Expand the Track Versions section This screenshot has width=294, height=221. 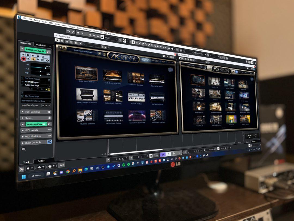point(23,112)
